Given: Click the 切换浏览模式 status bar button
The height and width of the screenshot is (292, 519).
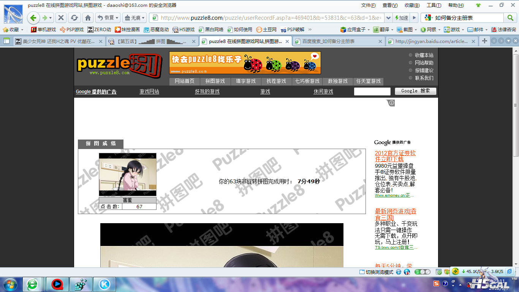Looking at the screenshot, I should click(x=377, y=272).
